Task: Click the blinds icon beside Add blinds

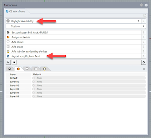Action: coord(8,42)
